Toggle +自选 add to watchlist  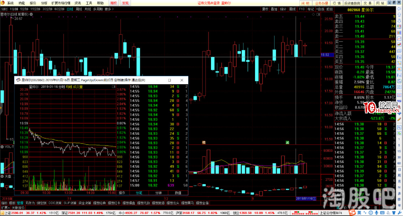tap(320, 9)
